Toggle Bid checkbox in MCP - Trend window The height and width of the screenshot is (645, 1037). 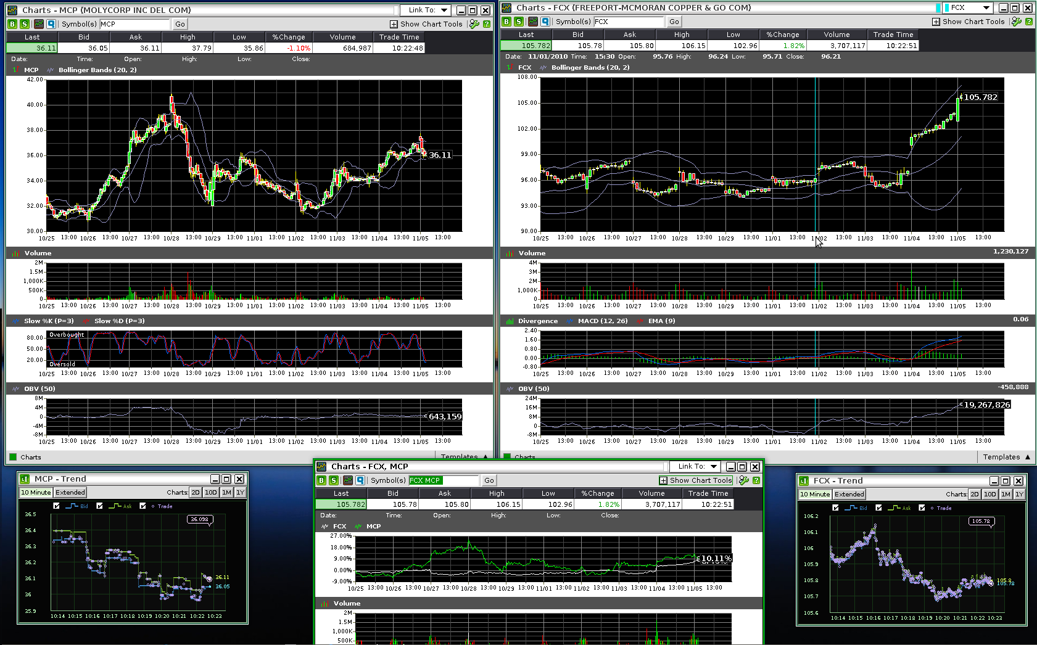coord(57,506)
